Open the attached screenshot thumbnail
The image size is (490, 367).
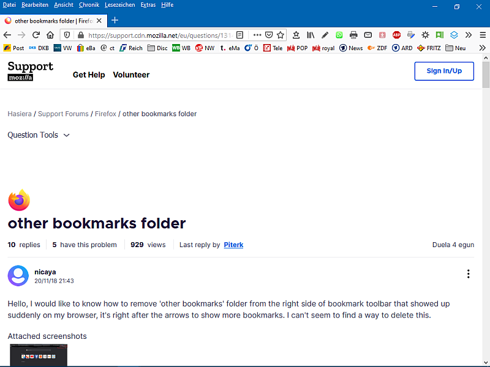click(38, 355)
